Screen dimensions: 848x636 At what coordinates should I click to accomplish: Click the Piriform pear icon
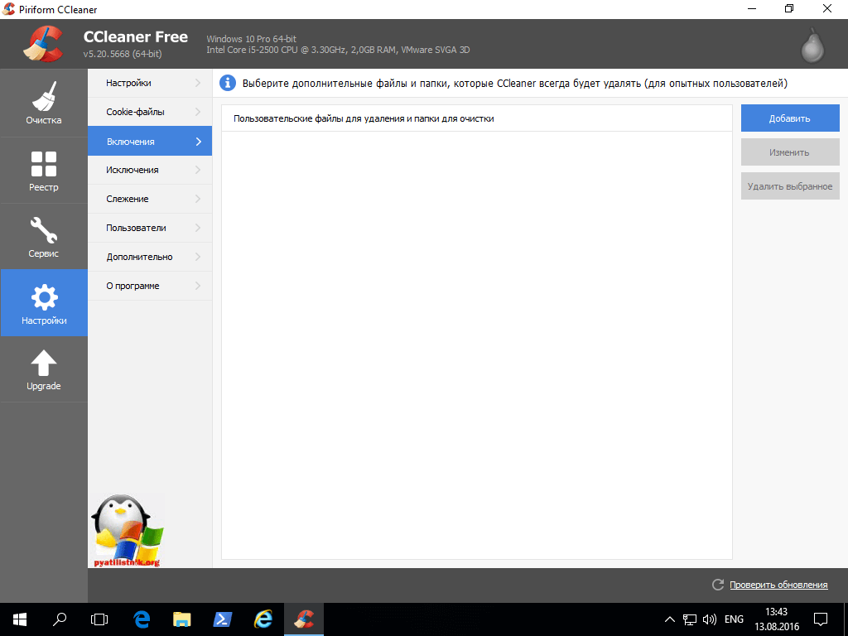point(812,46)
